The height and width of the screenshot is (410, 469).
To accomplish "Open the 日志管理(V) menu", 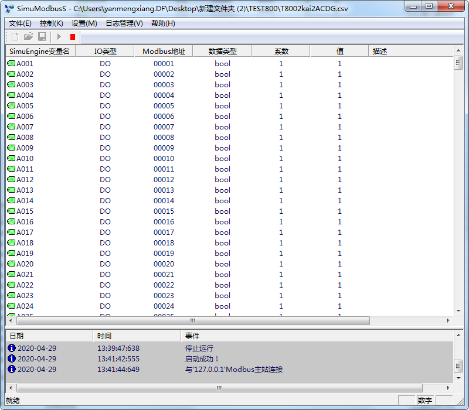I will (x=124, y=23).
